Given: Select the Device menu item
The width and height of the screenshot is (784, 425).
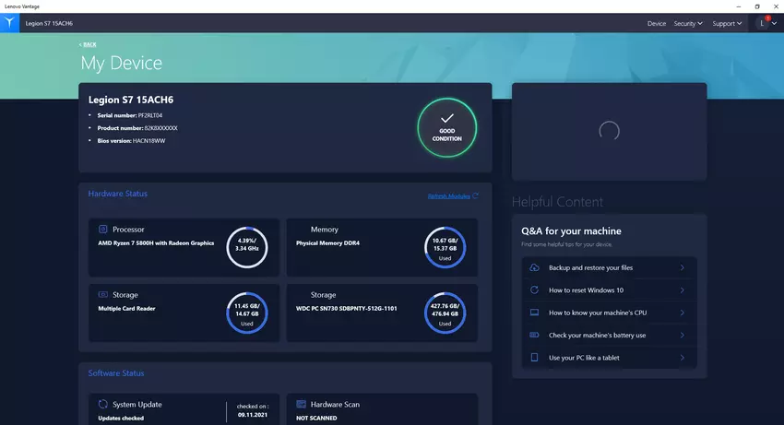Looking at the screenshot, I should [x=656, y=23].
